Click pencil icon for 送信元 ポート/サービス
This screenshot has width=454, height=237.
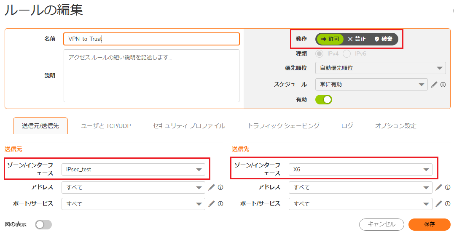click(211, 204)
